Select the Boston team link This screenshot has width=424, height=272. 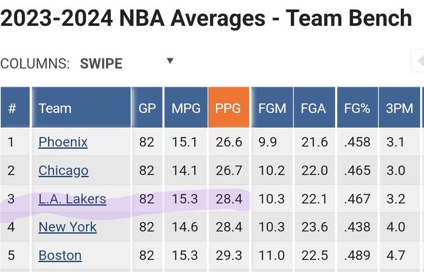(x=60, y=255)
